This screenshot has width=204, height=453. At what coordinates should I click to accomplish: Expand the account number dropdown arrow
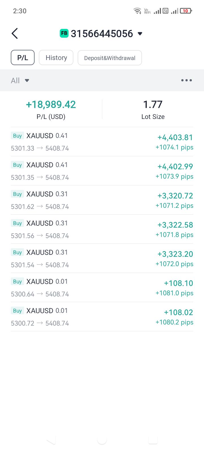click(140, 34)
